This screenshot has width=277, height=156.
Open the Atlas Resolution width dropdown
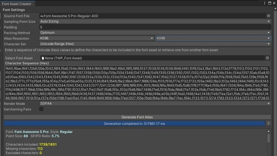pos(97,38)
